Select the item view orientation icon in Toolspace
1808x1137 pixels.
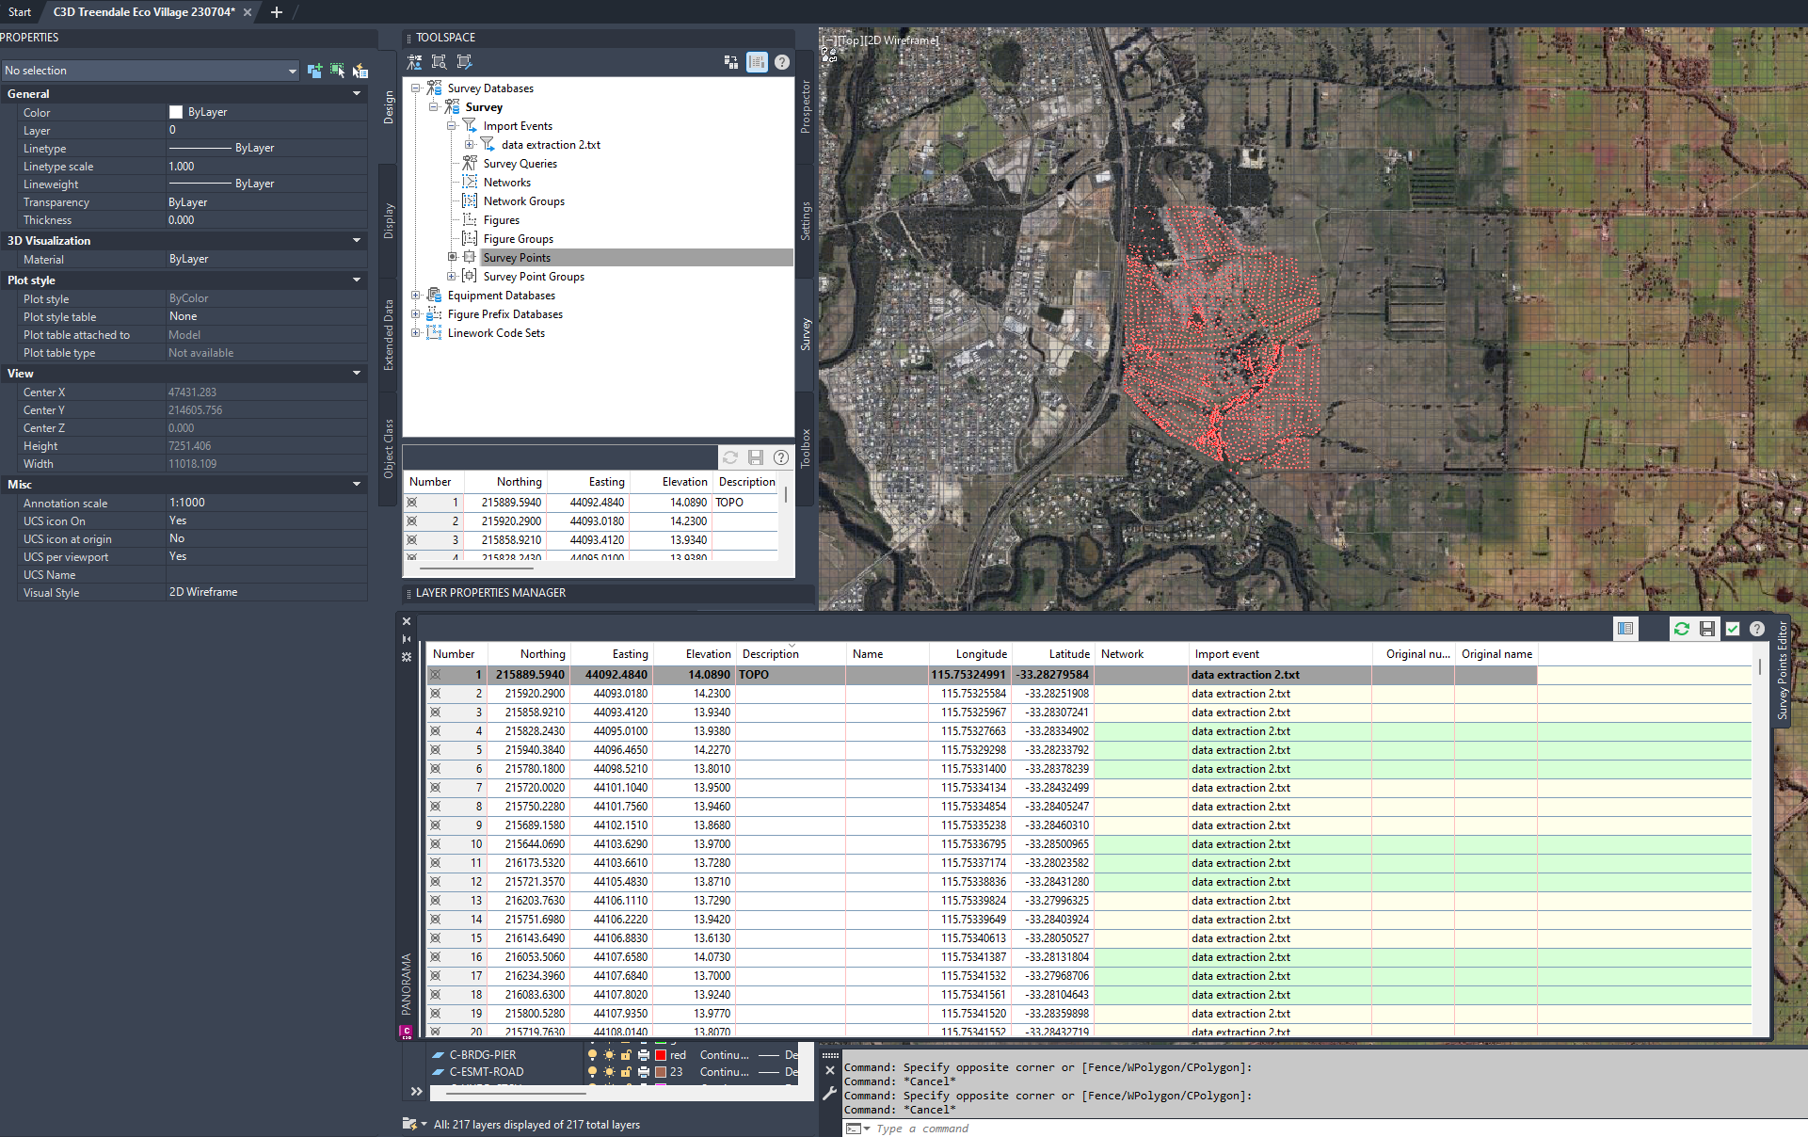click(x=757, y=62)
